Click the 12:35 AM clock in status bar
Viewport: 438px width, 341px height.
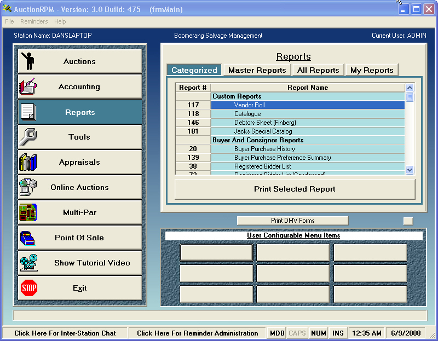tap(367, 333)
